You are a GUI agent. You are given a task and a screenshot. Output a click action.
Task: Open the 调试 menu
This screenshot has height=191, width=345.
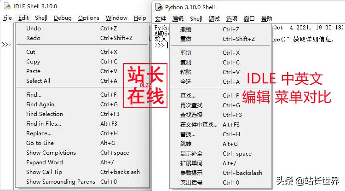coord(214,19)
